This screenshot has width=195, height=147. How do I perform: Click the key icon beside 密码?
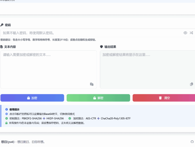pyautogui.click(x=2, y=25)
